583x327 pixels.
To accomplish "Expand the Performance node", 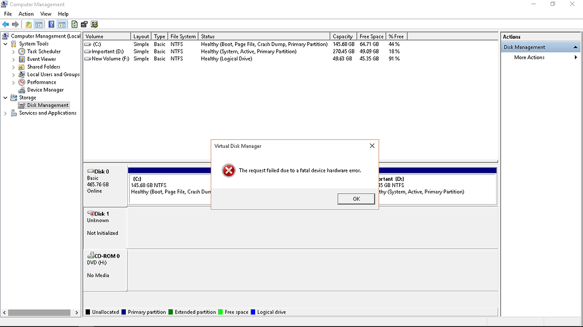I will point(14,82).
